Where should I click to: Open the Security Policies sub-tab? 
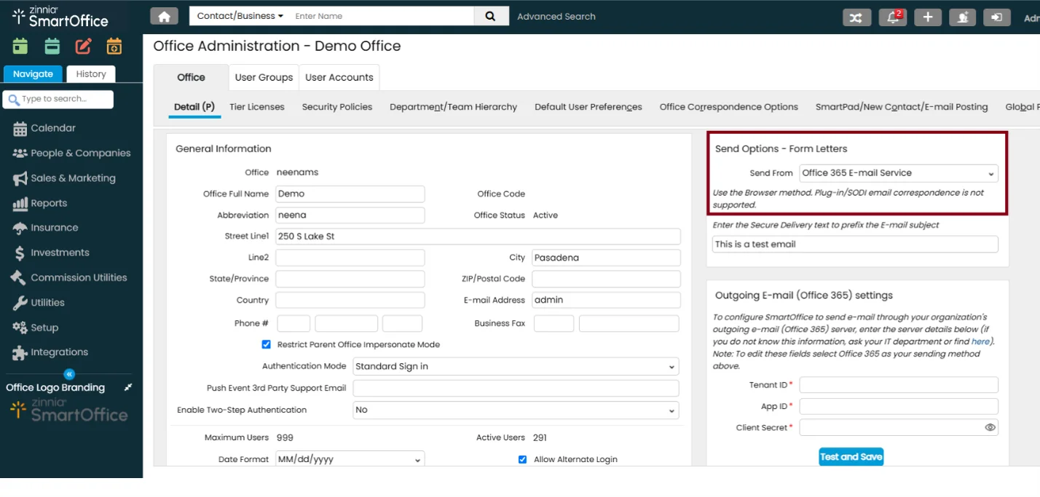click(337, 107)
